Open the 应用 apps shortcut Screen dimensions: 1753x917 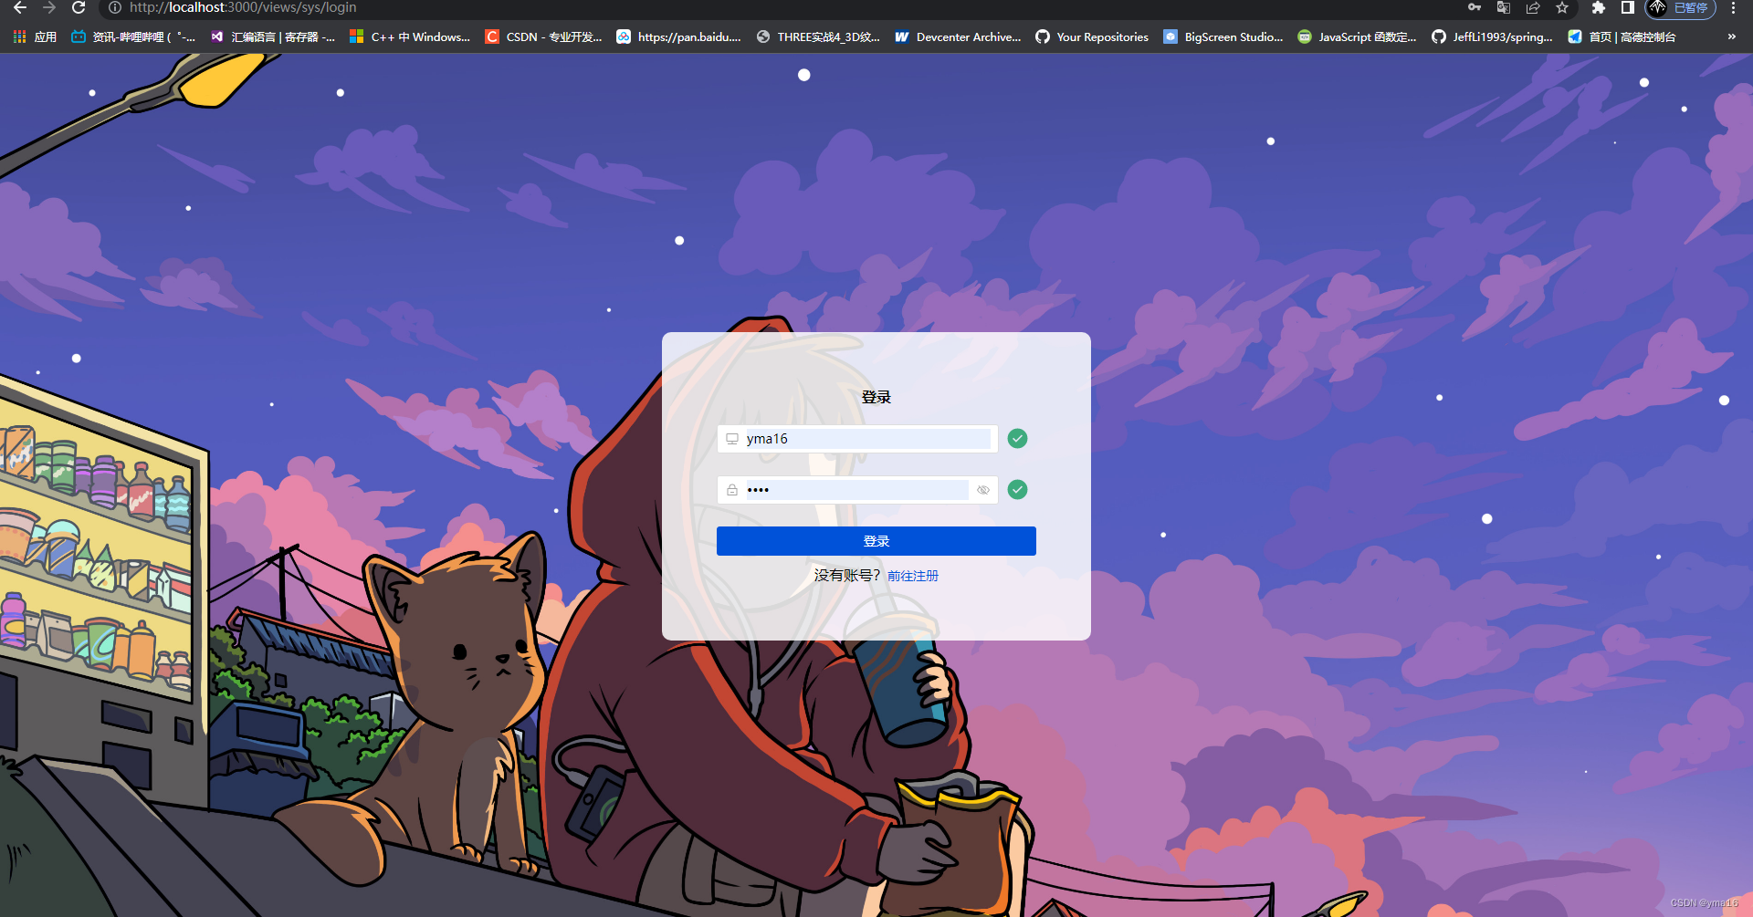pyautogui.click(x=35, y=36)
